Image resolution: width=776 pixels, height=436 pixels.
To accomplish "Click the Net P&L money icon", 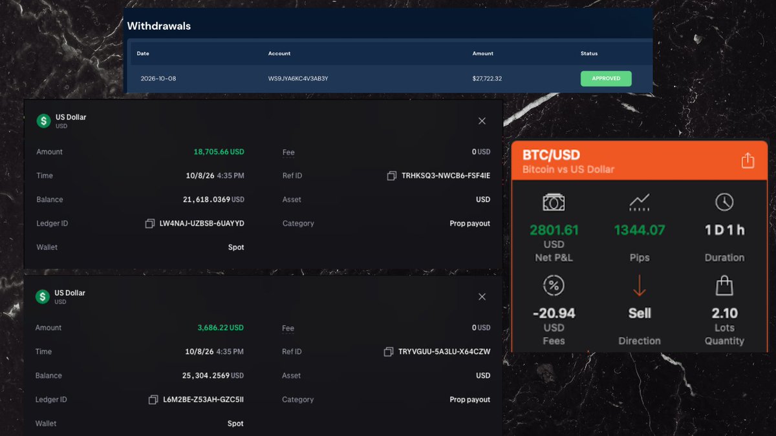I will (554, 202).
